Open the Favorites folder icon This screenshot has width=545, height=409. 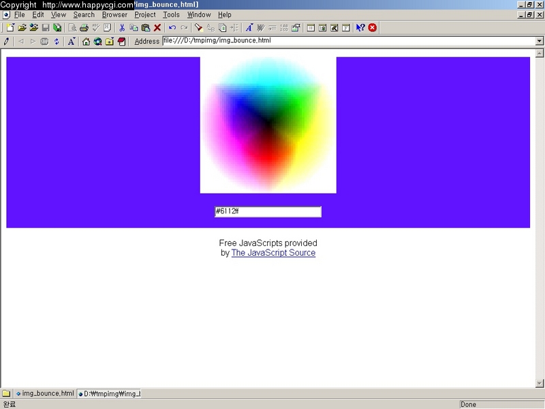pos(110,42)
